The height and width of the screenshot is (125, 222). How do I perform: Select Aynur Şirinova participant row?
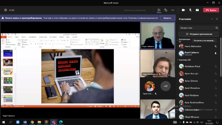(x=198, y=81)
